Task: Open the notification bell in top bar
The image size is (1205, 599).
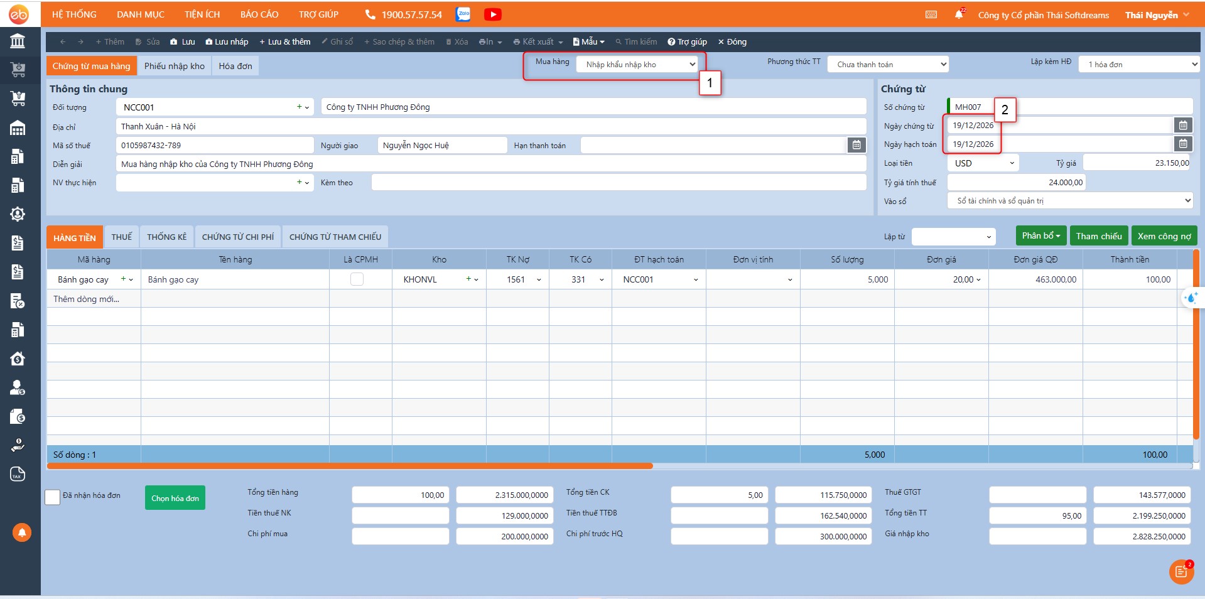Action: [958, 14]
